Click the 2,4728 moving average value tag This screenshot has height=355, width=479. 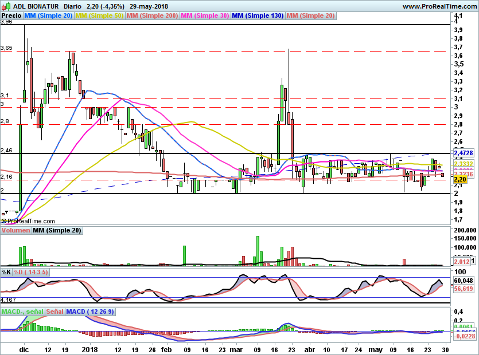coord(463,153)
